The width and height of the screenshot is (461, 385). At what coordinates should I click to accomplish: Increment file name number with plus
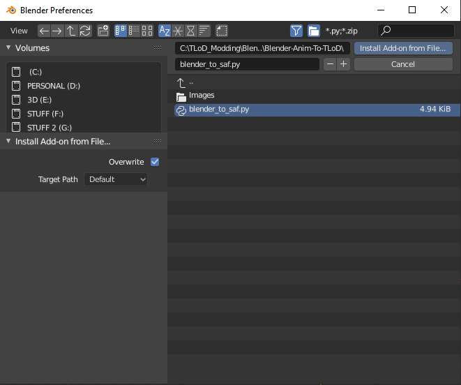coord(343,64)
